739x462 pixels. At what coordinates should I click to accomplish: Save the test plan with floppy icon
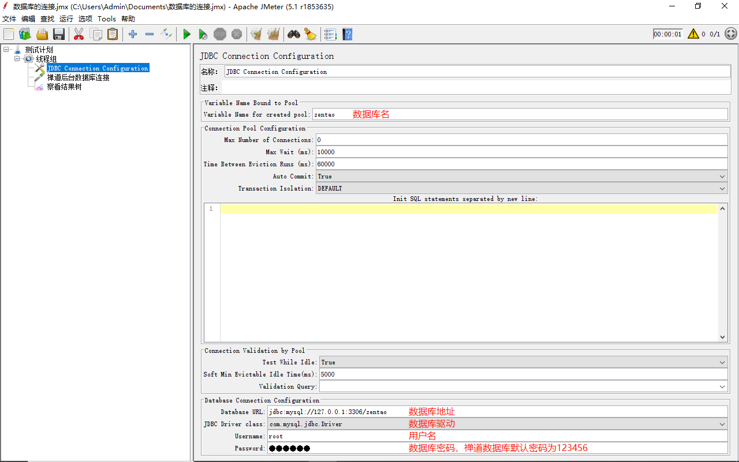point(58,34)
